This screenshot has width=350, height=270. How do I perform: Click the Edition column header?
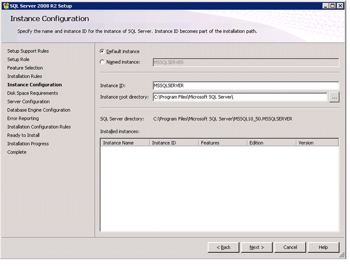271,143
